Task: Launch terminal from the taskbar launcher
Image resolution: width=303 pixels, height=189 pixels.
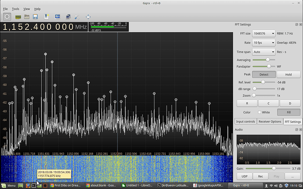Action: coord(34,186)
